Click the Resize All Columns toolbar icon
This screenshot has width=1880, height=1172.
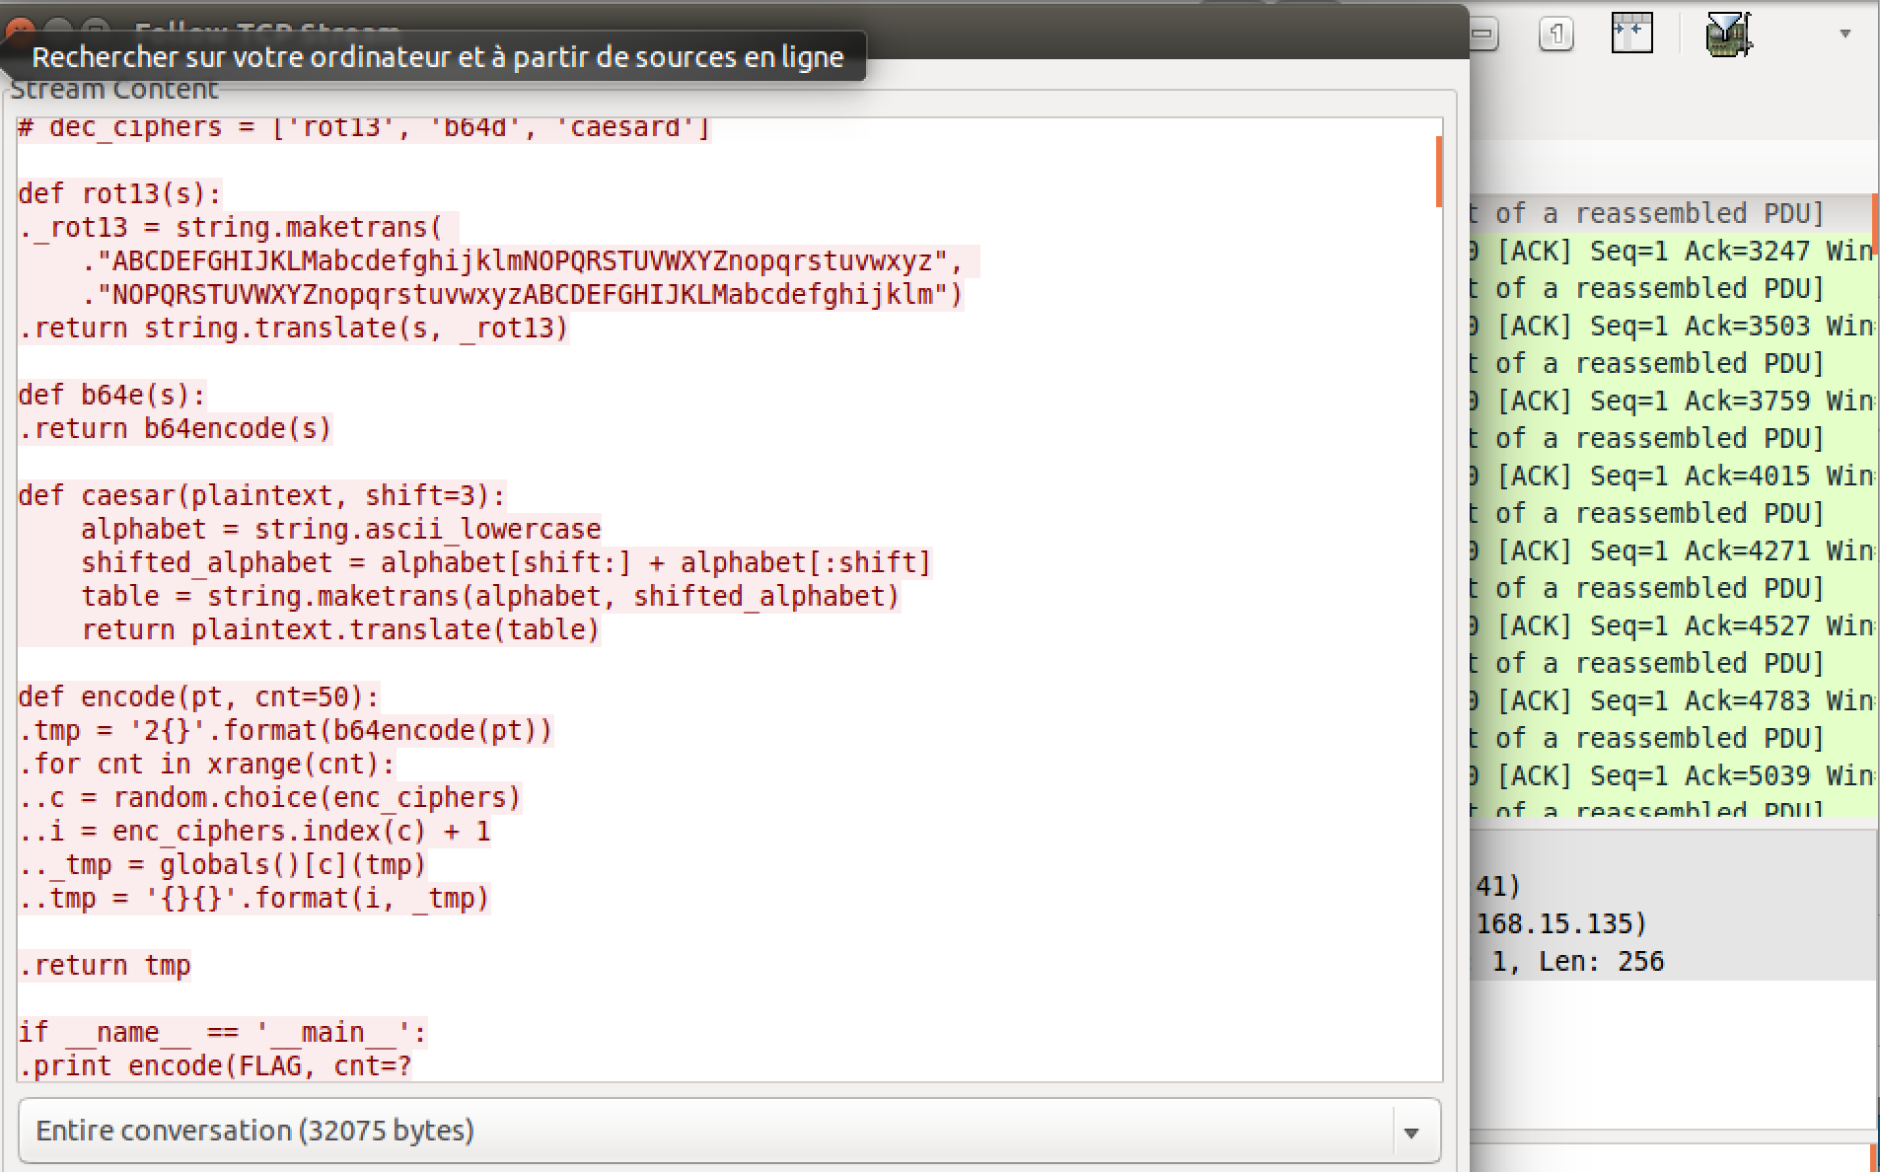point(1632,33)
